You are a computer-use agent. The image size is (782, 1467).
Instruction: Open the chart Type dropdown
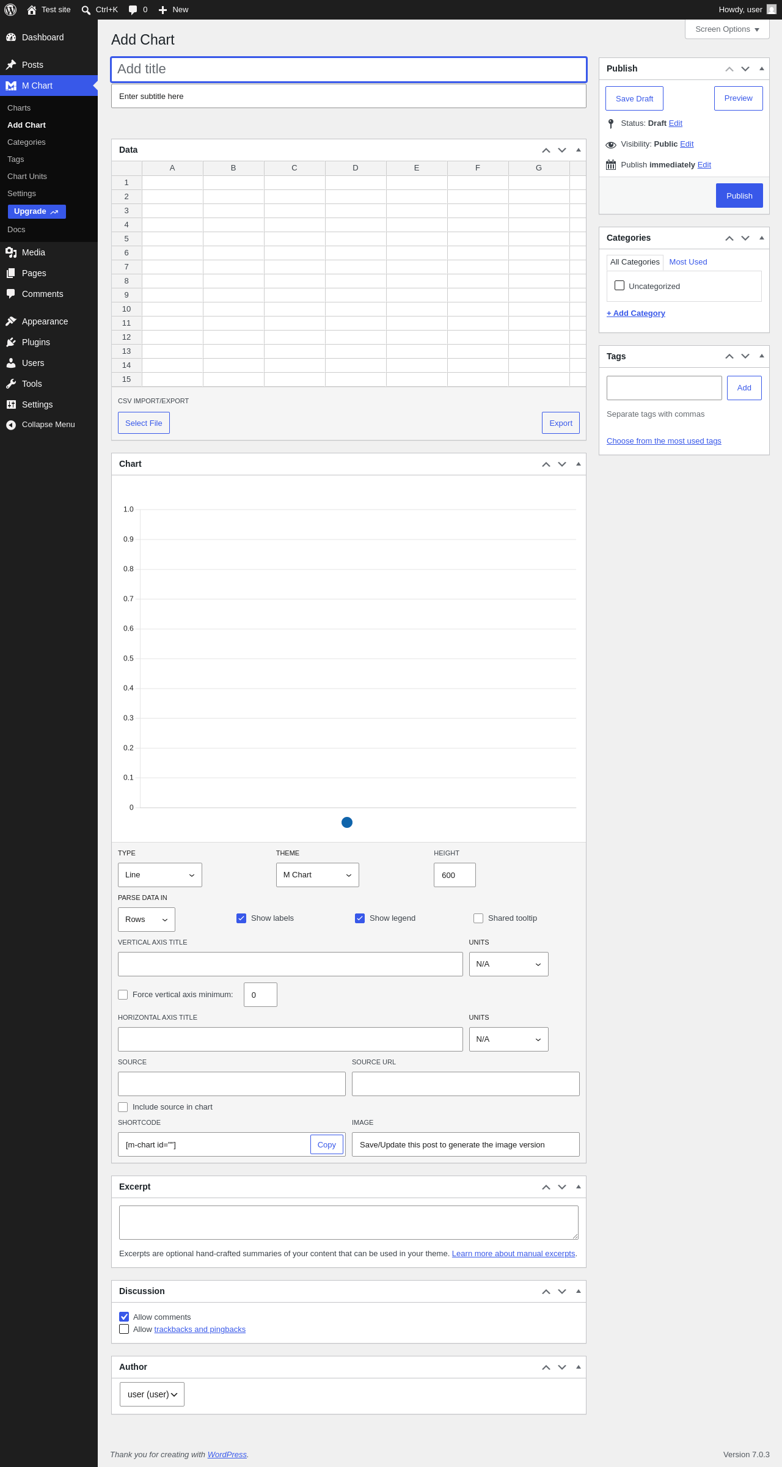pos(160,875)
